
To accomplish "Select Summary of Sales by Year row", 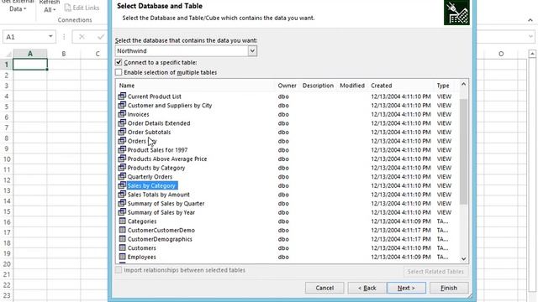I will pyautogui.click(x=287, y=212).
